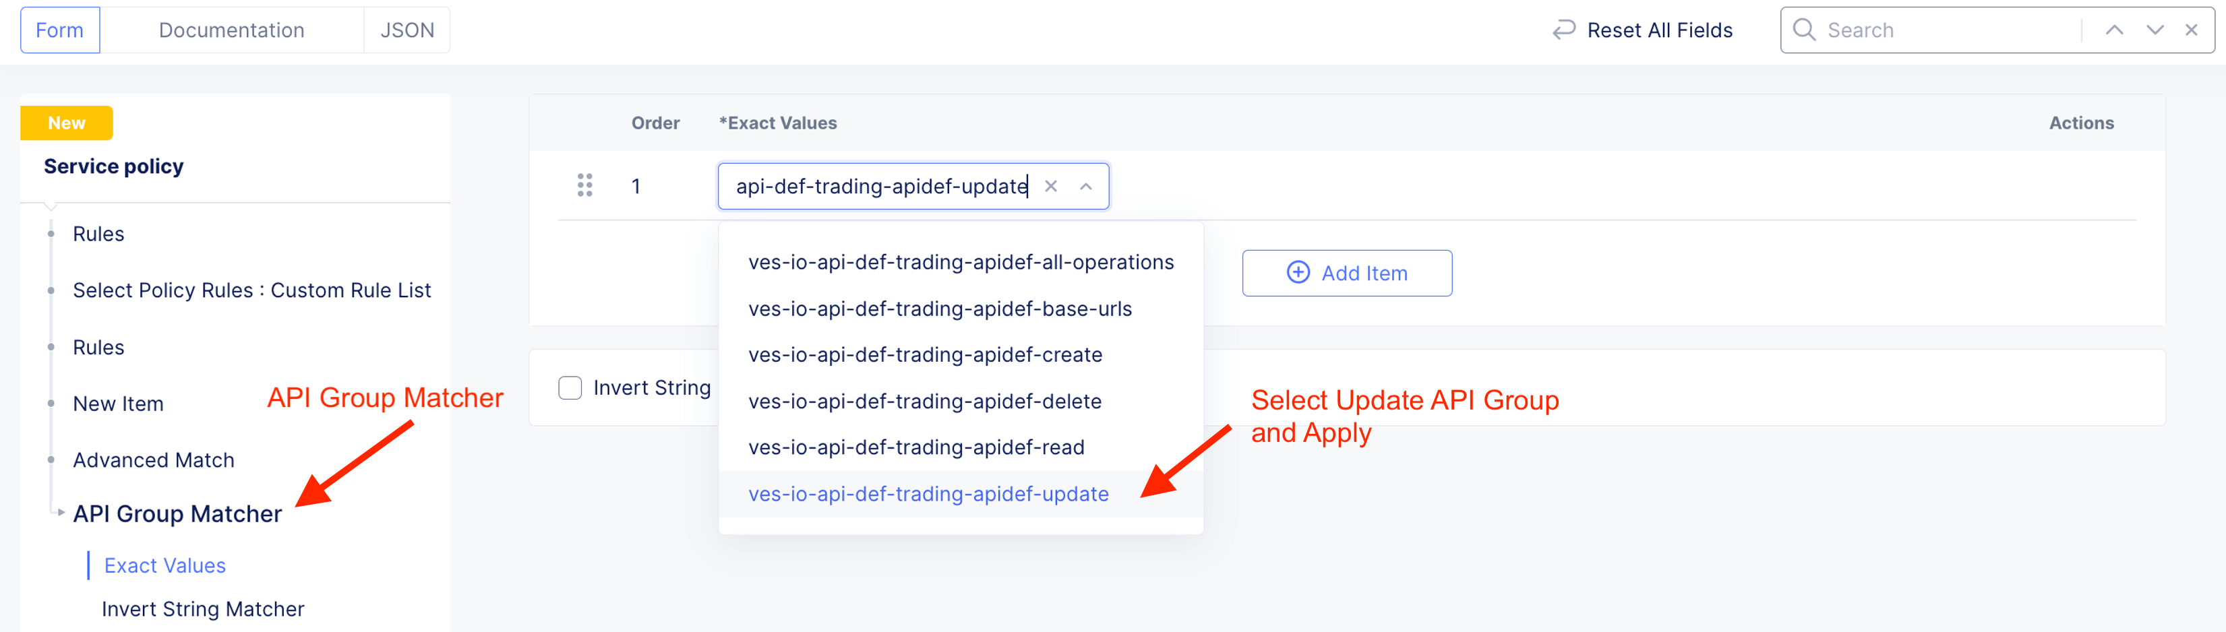Collapse the Exact Values dropdown chevron

tap(1086, 187)
